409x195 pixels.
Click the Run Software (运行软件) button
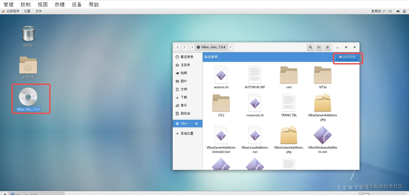point(347,57)
